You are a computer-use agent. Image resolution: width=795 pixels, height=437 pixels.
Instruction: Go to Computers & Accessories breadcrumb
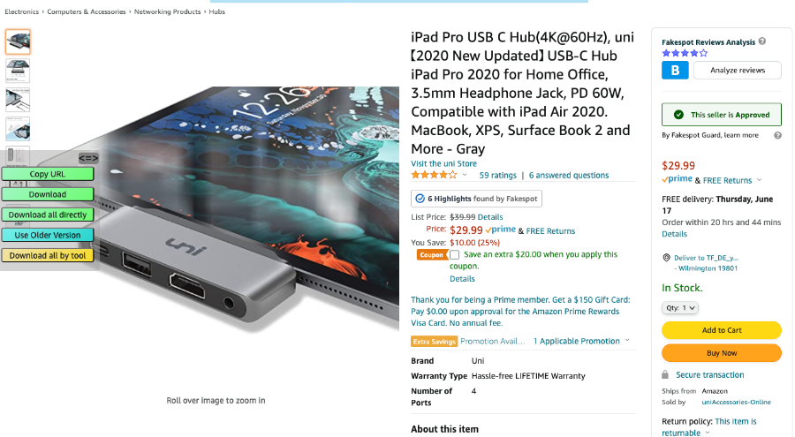[x=87, y=11]
